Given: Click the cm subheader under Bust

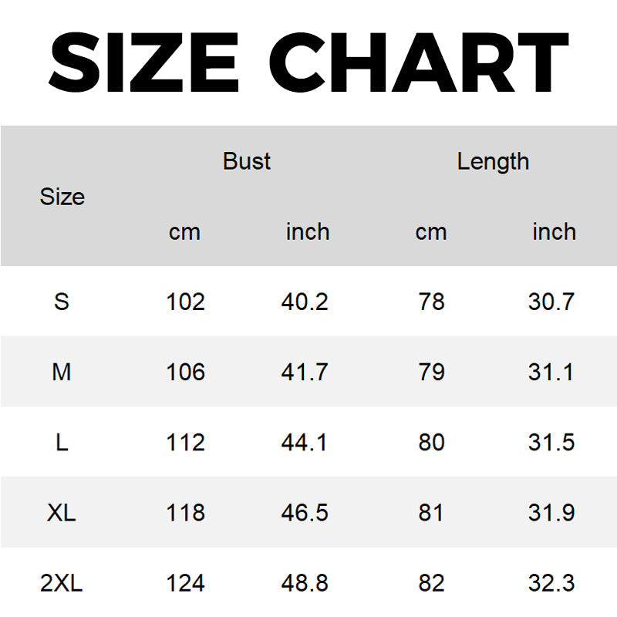Looking at the screenshot, I should pyautogui.click(x=184, y=232).
